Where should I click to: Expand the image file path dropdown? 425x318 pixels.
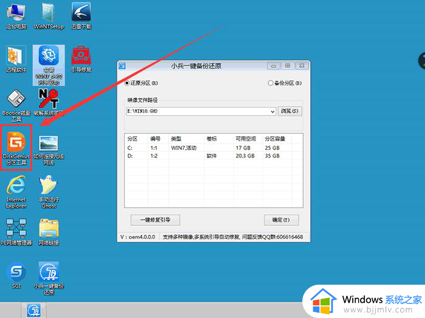[x=273, y=111]
